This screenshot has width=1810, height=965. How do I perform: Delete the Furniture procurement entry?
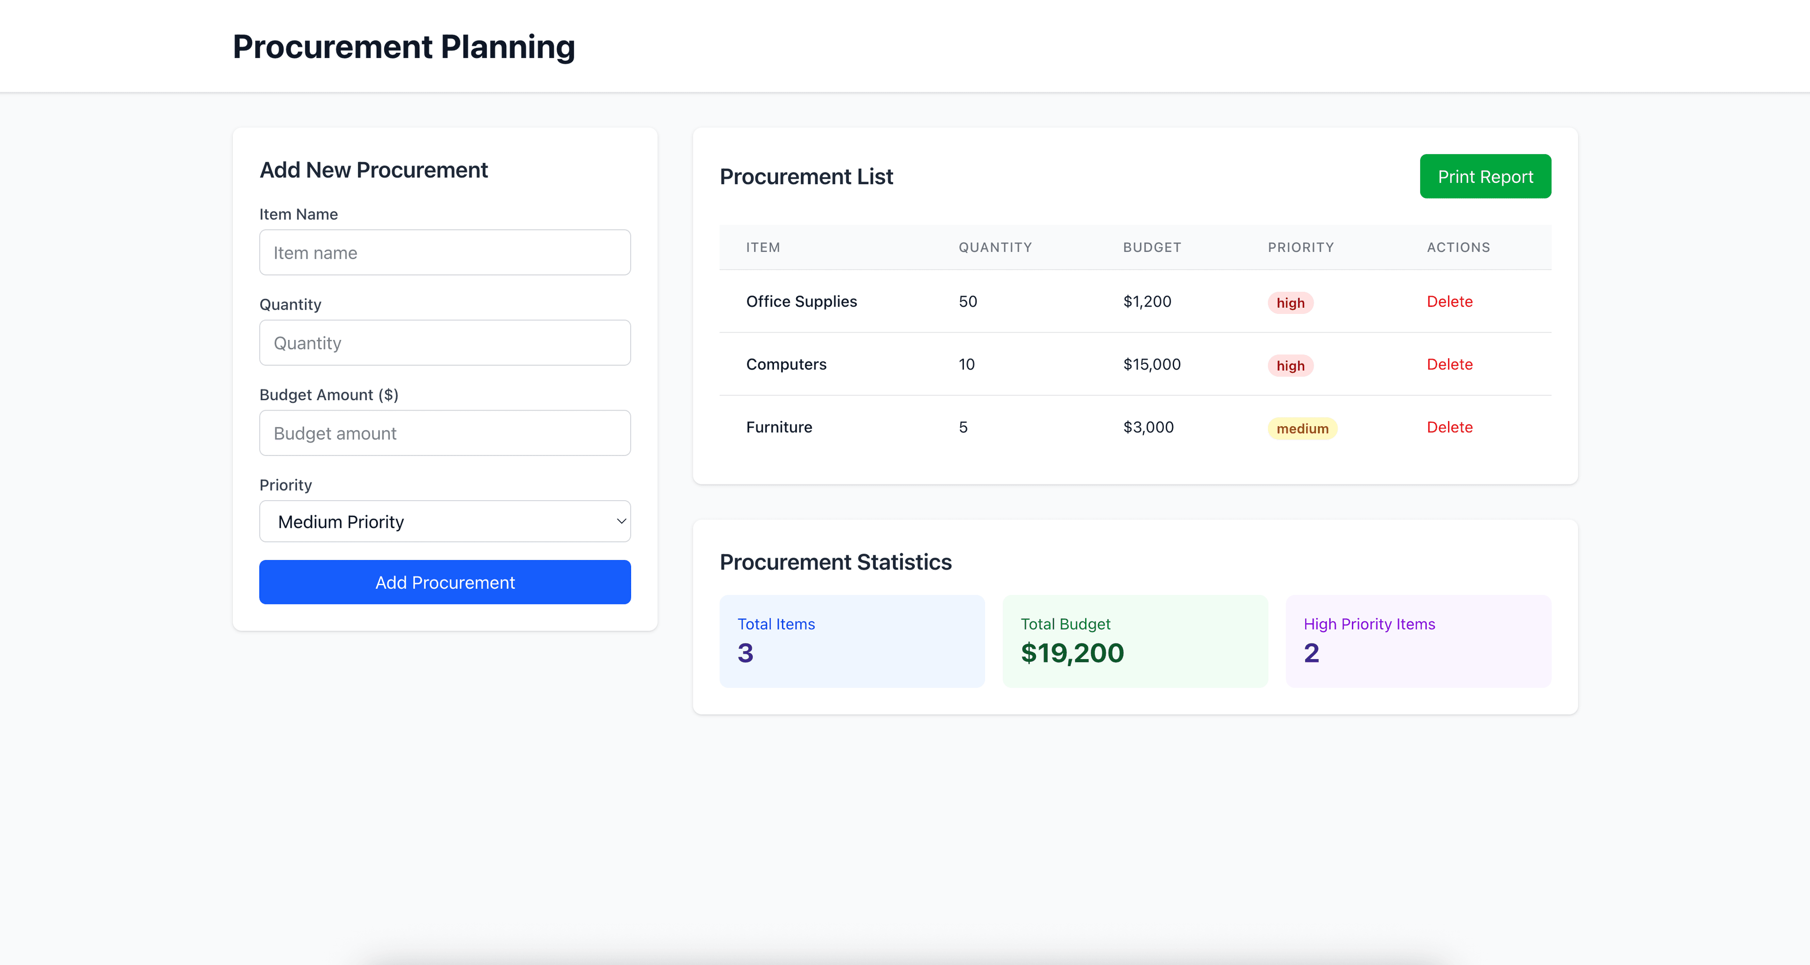[1449, 427]
